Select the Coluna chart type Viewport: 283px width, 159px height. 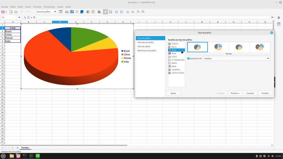click(175, 44)
